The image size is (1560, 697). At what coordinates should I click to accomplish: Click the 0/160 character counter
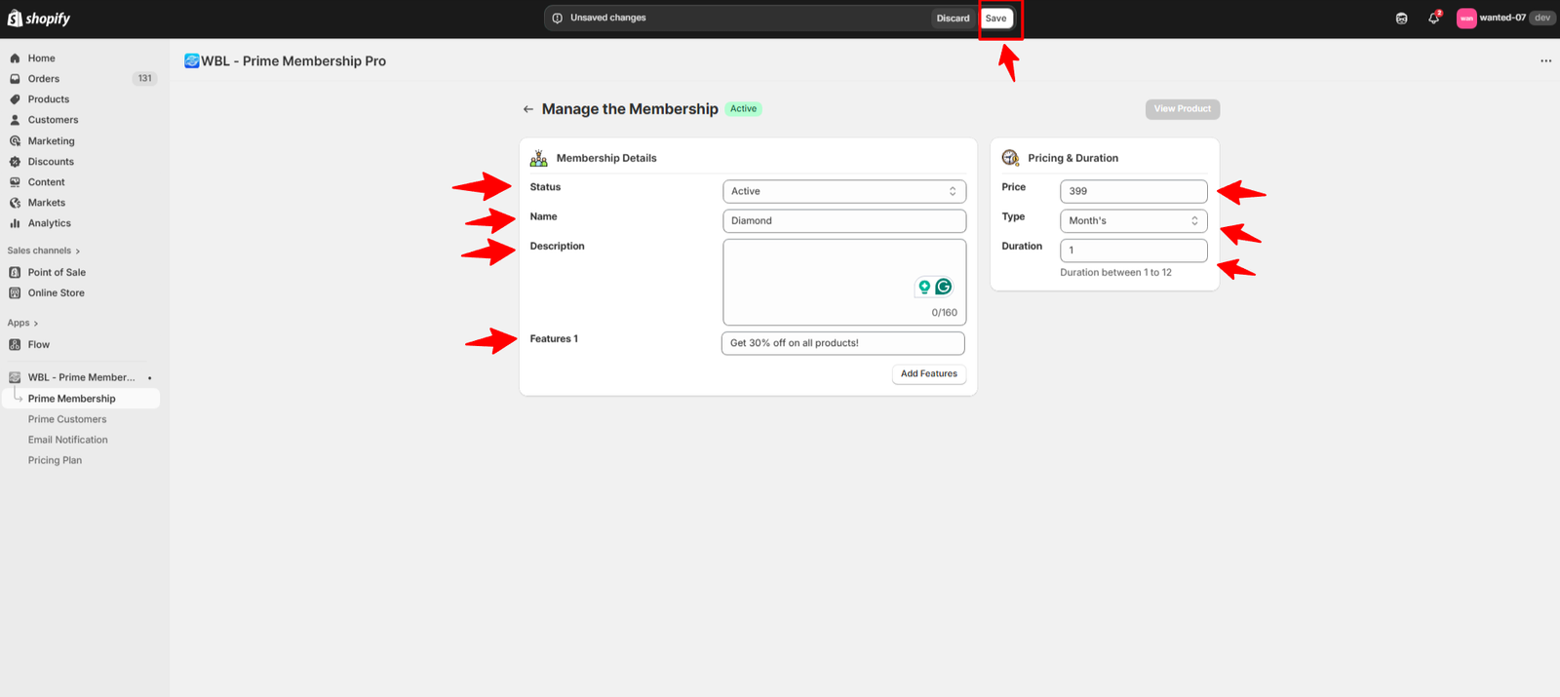944,313
